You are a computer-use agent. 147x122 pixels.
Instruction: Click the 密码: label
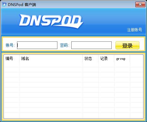pyautogui.click(x=64, y=45)
